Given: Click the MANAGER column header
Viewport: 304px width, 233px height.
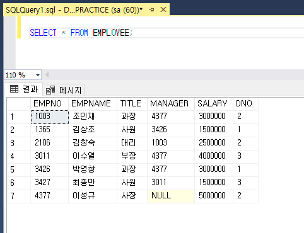Looking at the screenshot, I should click(171, 103).
